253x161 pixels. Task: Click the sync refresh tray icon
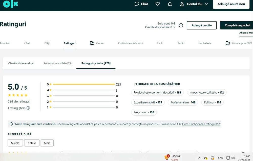tap(213, 158)
